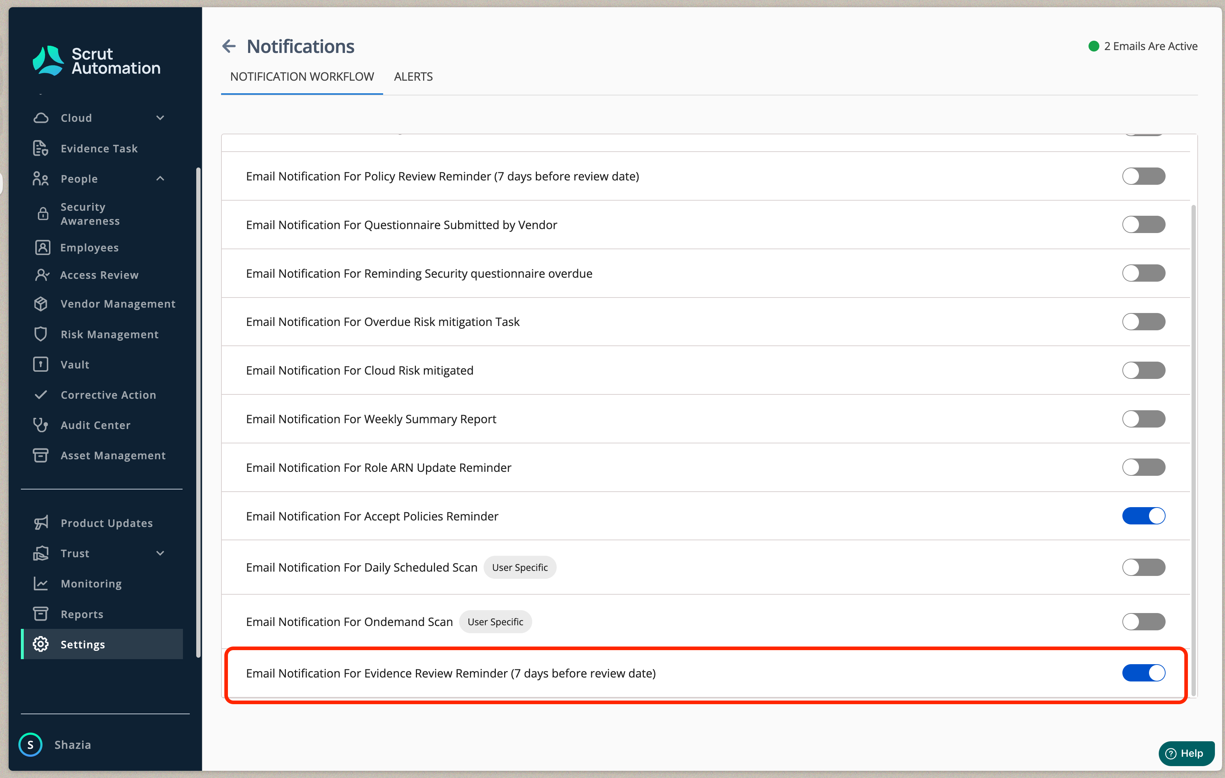This screenshot has width=1225, height=778.
Task: Click the sidebar vertical scrollbar
Action: point(198,412)
